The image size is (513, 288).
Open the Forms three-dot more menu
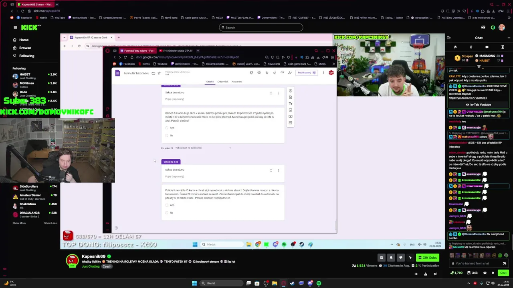pos(323,73)
